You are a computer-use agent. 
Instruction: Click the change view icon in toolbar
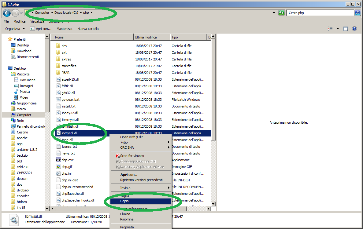click(330, 29)
